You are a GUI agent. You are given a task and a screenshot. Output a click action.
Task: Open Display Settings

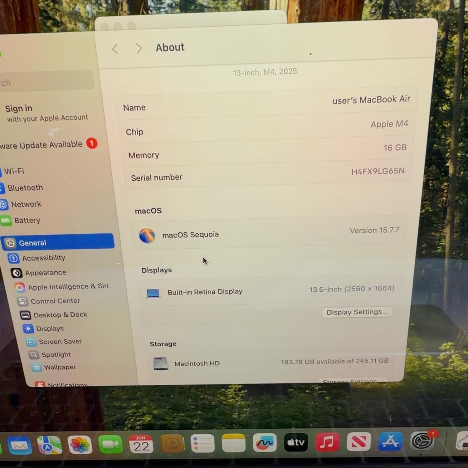click(x=357, y=312)
